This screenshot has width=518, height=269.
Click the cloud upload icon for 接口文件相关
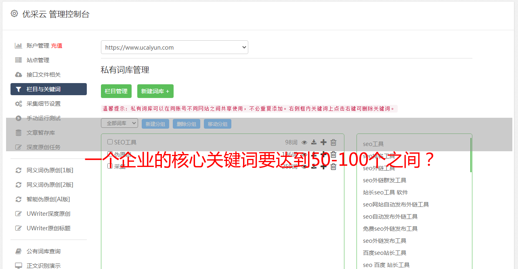pos(18,75)
